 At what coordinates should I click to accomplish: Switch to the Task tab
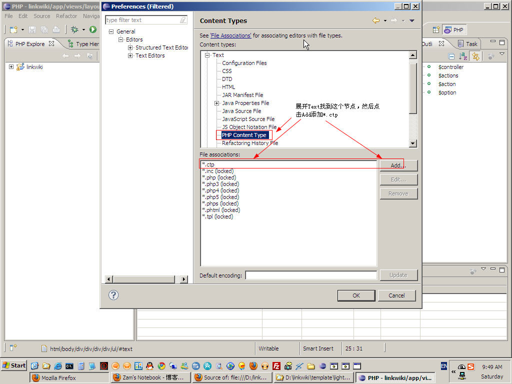[x=468, y=44]
